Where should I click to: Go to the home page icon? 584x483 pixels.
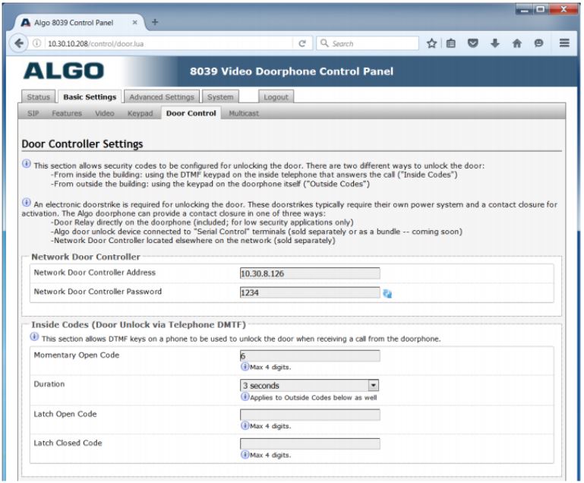tap(516, 43)
